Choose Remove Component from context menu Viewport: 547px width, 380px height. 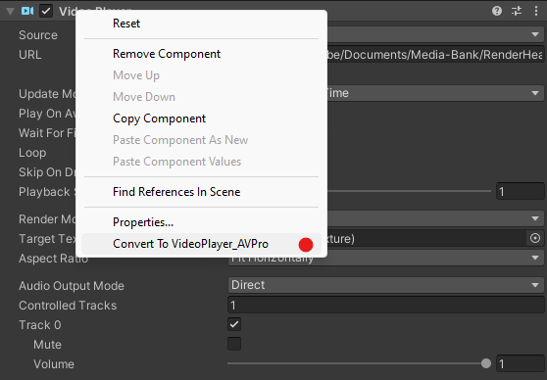[167, 54]
